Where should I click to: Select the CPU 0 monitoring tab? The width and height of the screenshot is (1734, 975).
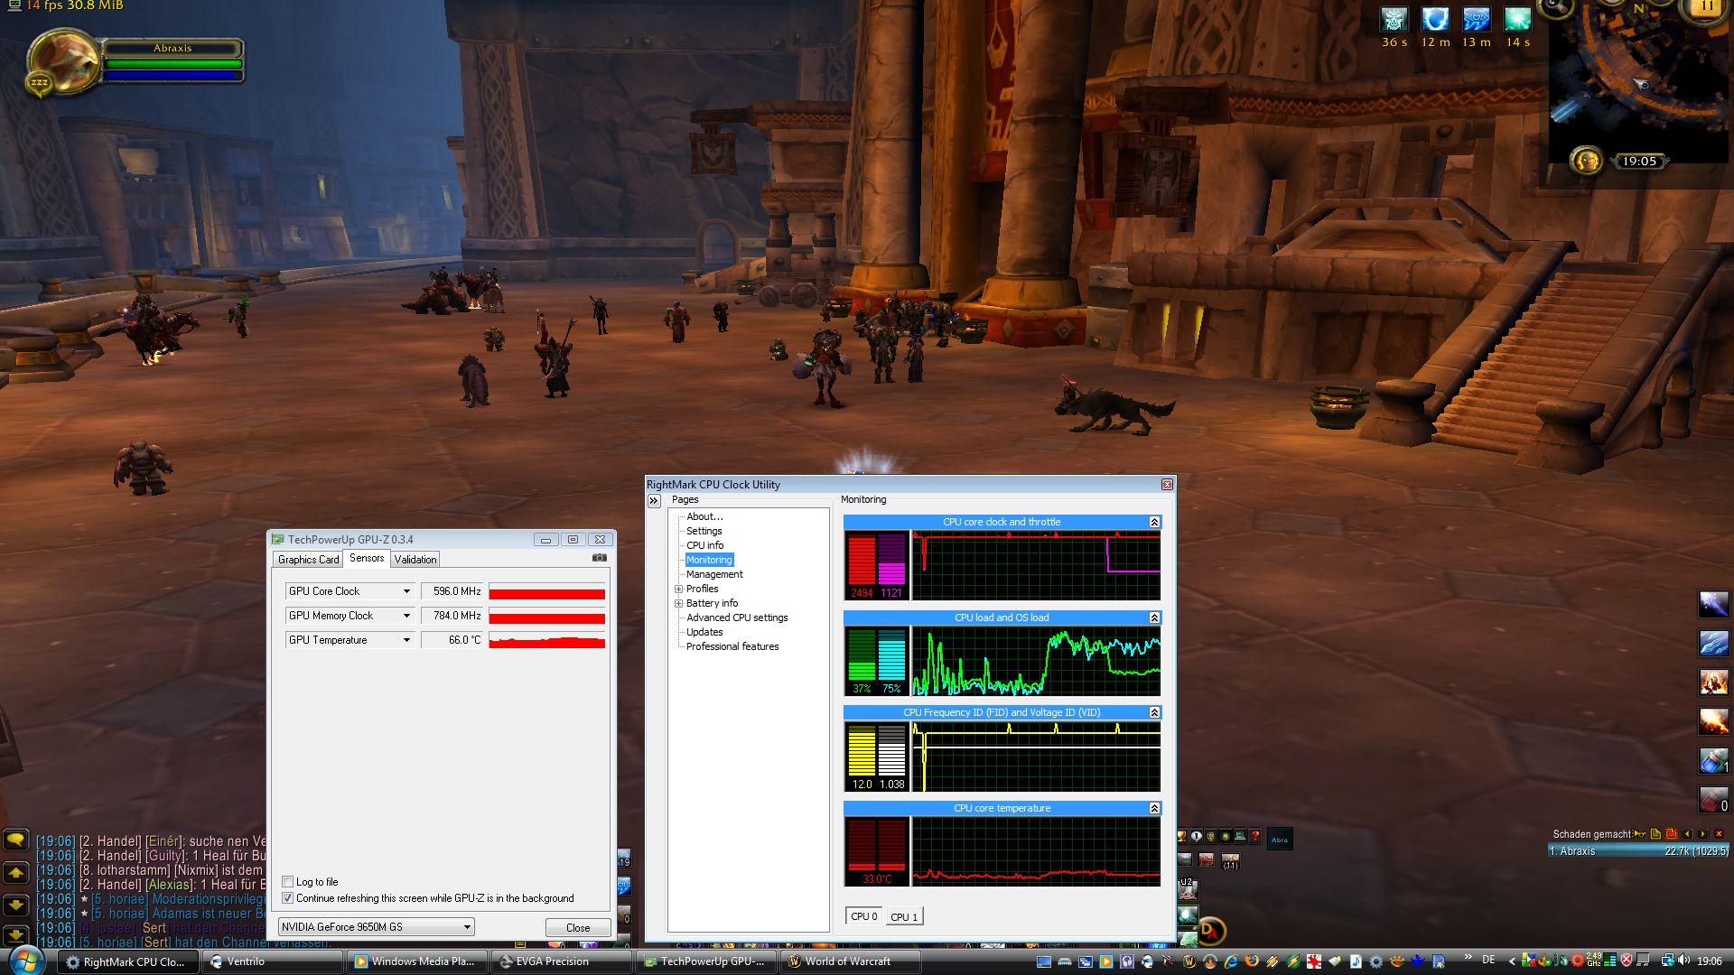(864, 915)
